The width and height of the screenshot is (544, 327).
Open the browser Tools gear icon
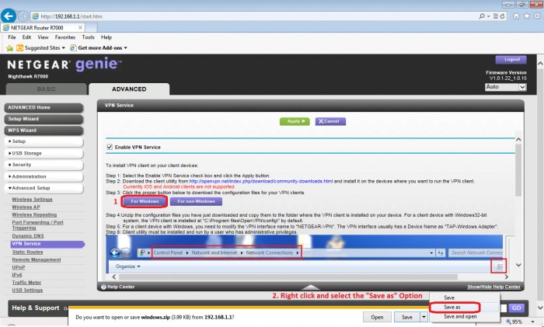coord(537,16)
